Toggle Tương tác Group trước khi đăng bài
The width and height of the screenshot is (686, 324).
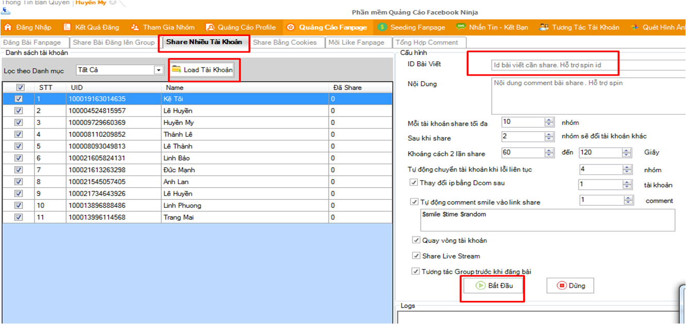(416, 271)
